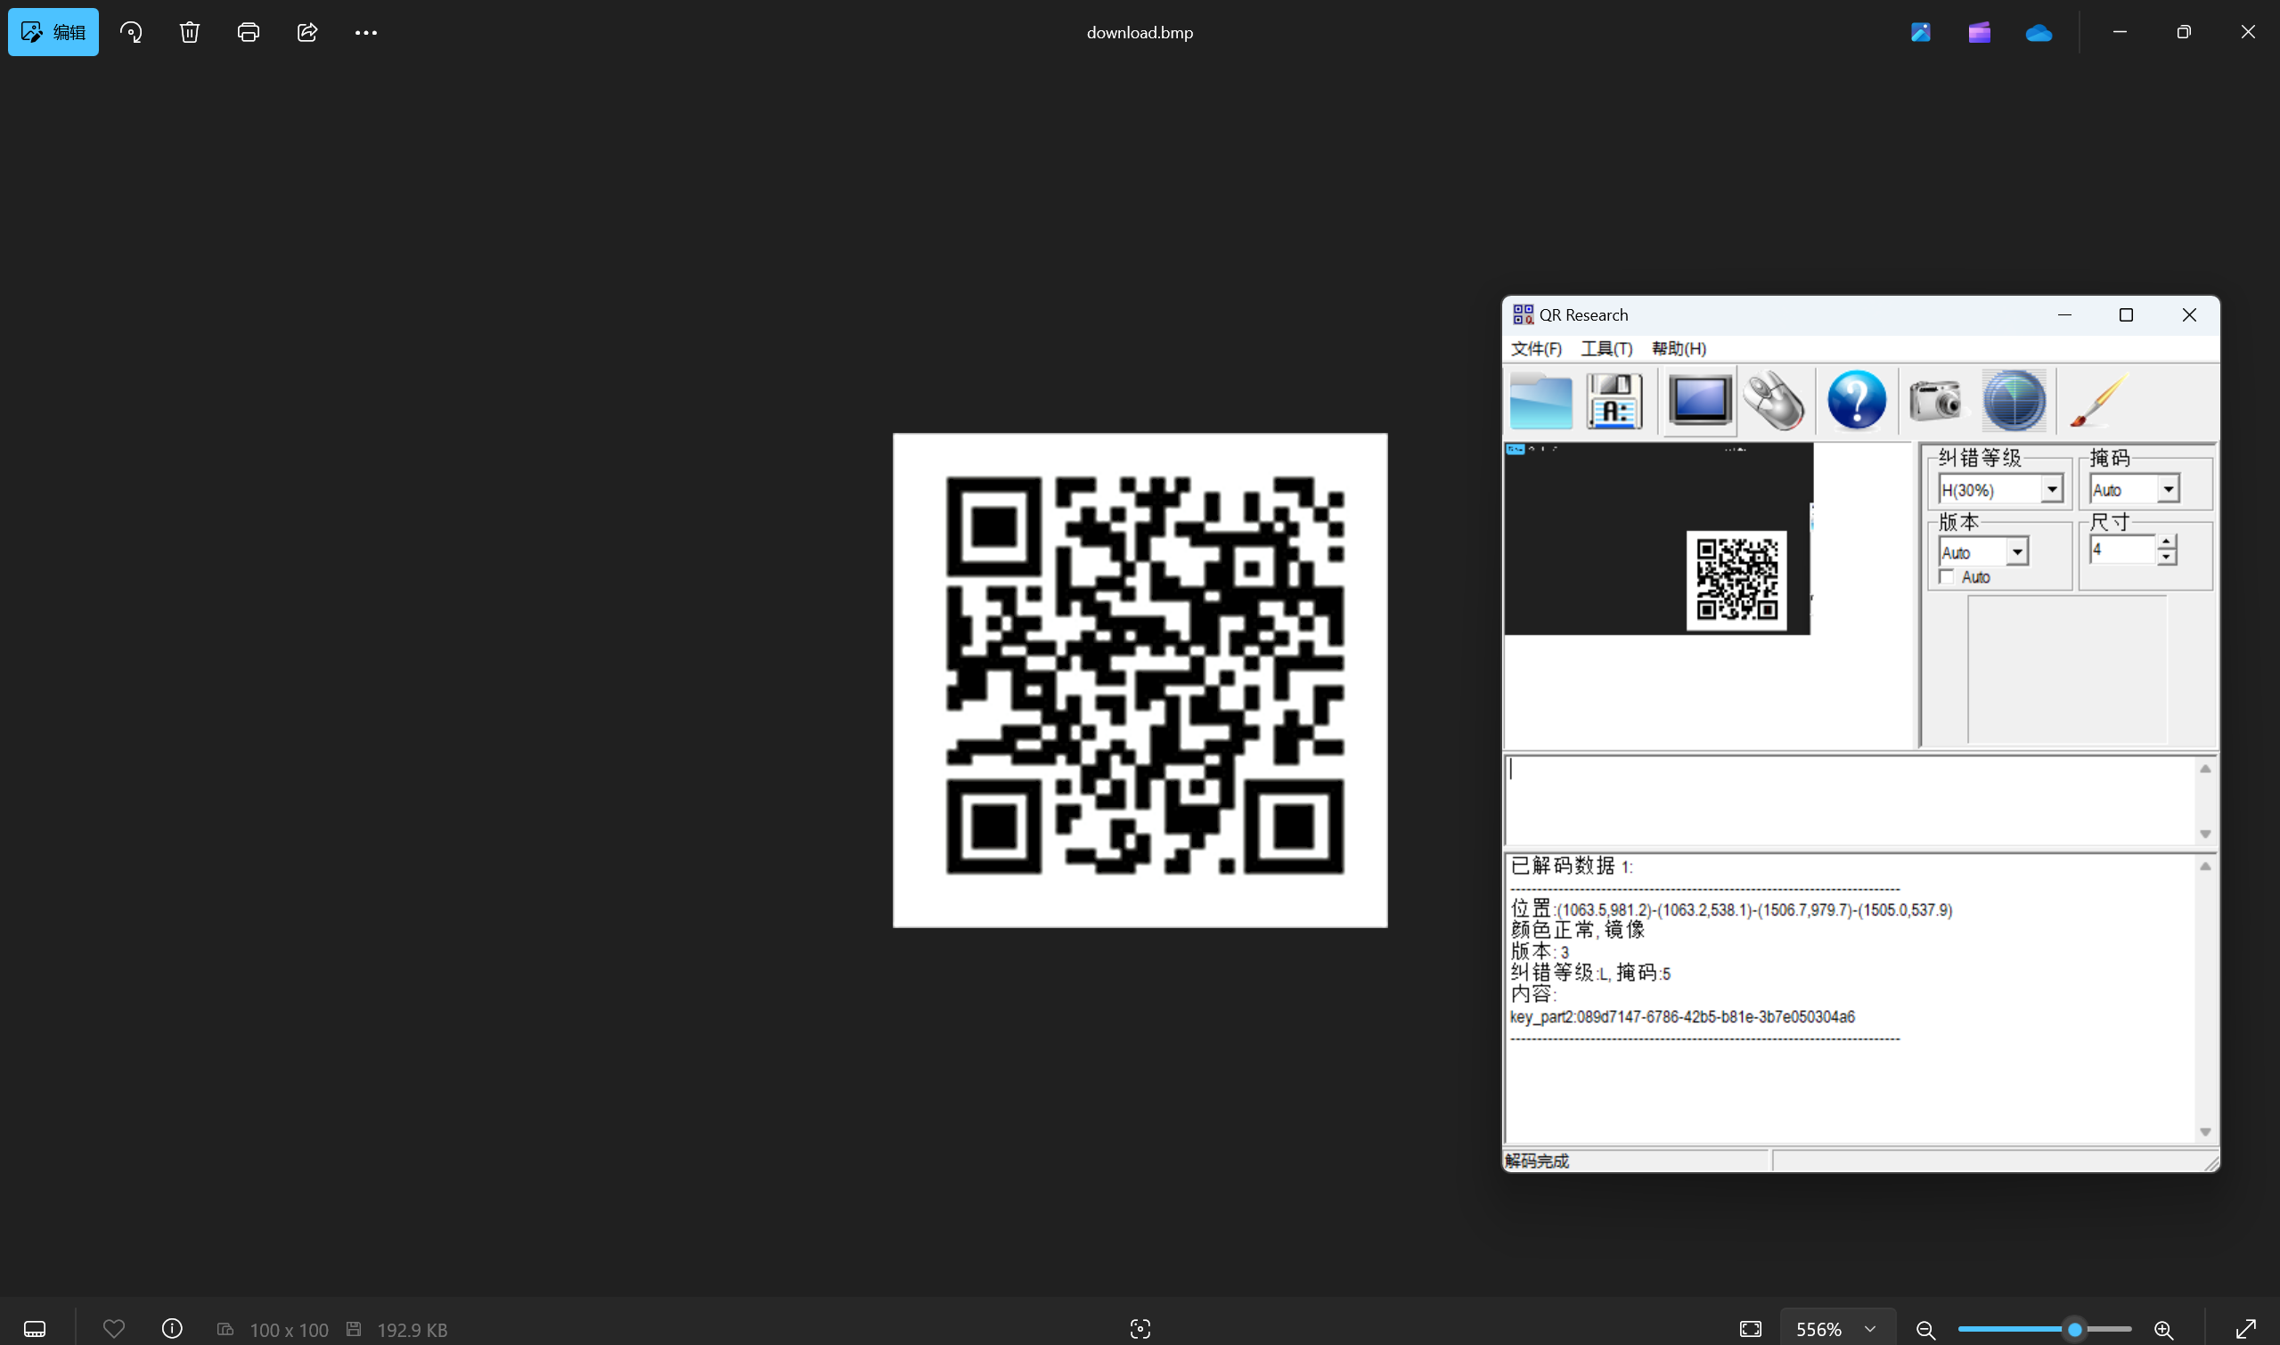Image resolution: width=2280 pixels, height=1345 pixels.
Task: Click the captured QR preview thumbnail
Action: 1657,539
